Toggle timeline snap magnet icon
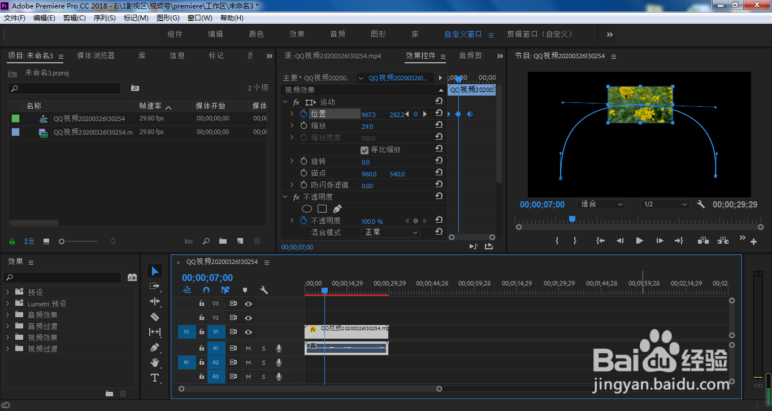The width and height of the screenshot is (772, 411). point(206,290)
